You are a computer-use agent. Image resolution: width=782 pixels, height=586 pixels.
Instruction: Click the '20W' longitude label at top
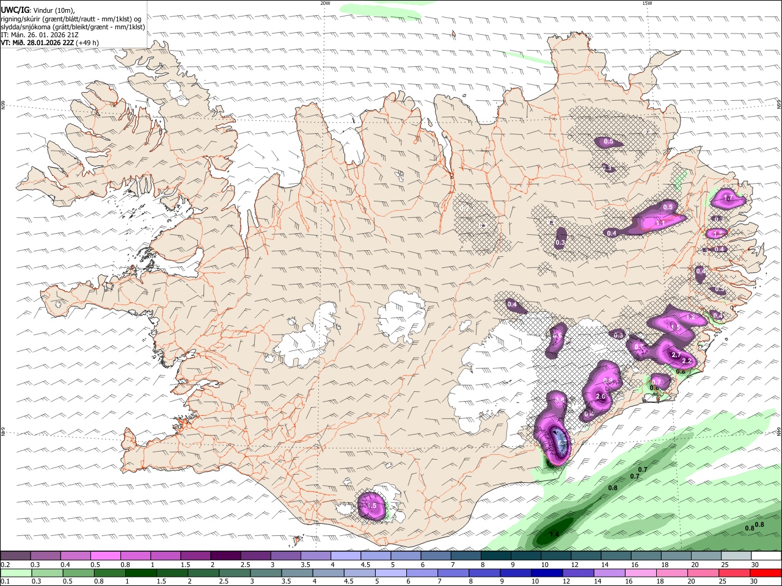pos(325,3)
